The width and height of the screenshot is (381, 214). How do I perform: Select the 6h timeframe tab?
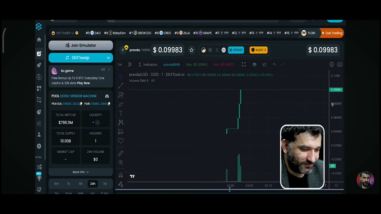pos(81,184)
